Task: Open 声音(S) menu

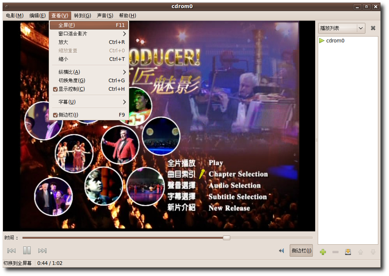Action: pyautogui.click(x=105, y=15)
